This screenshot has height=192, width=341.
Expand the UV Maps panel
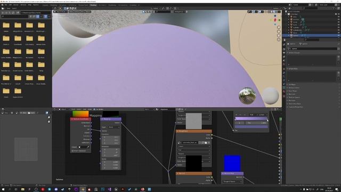point(291,84)
